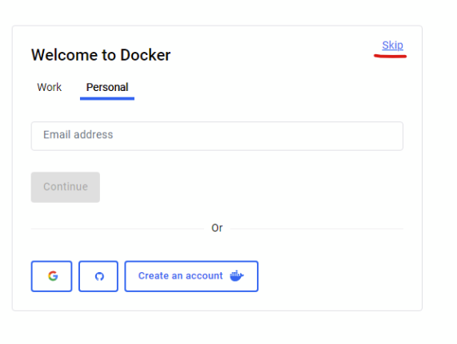The width and height of the screenshot is (457, 344).
Task: Click the blue underline beneath Personal tab
Action: point(107,99)
